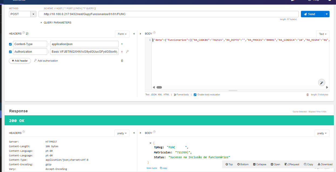Viewport: 336px width, 172px height.
Task: Disable the Authorization header checkbox
Action: [11, 52]
